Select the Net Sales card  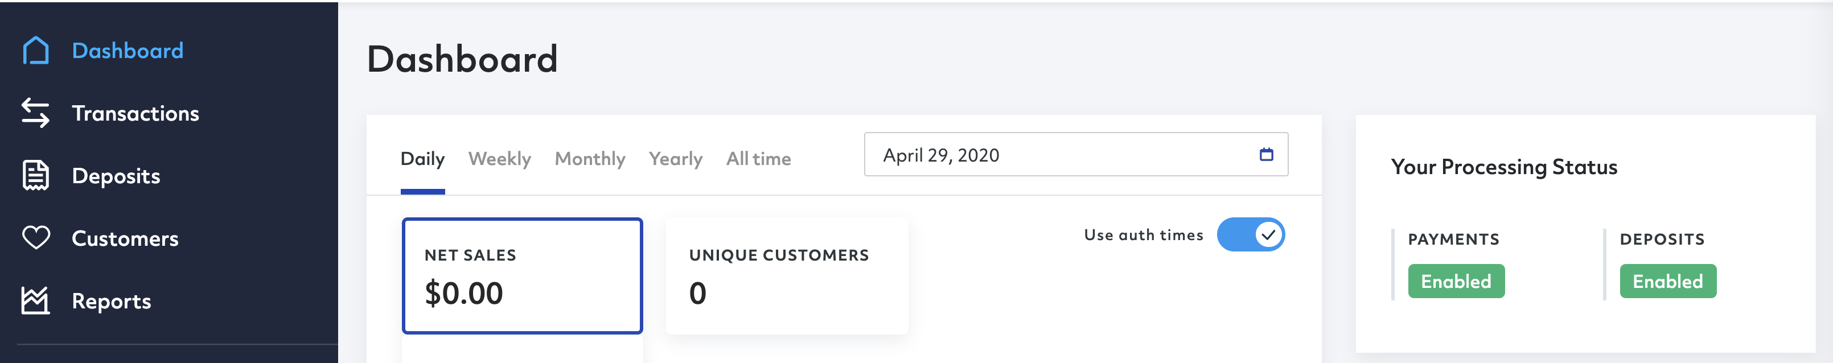pyautogui.click(x=523, y=276)
